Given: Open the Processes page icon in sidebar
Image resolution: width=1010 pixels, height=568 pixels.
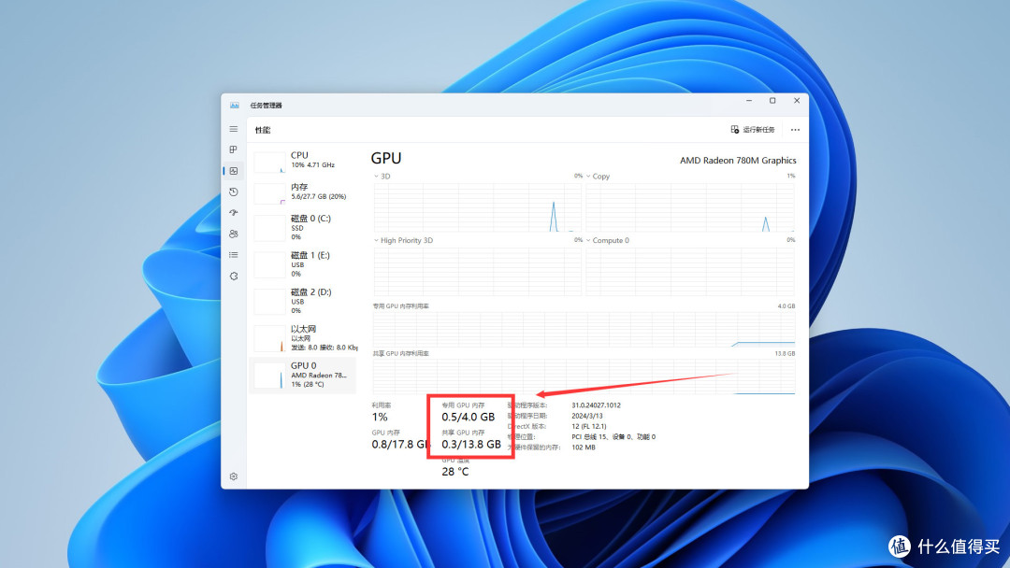Looking at the screenshot, I should pyautogui.click(x=233, y=149).
